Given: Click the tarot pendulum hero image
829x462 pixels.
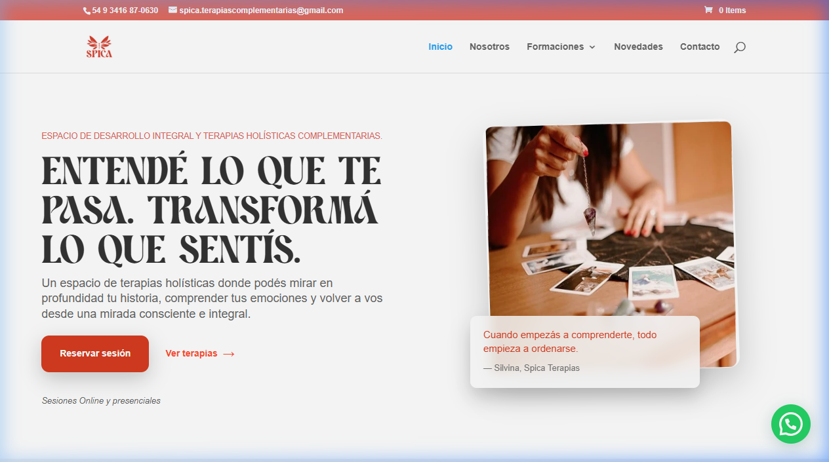Looking at the screenshot, I should (x=610, y=216).
